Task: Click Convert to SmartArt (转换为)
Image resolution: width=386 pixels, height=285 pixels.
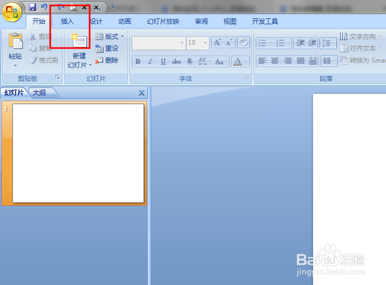Action: [362, 60]
